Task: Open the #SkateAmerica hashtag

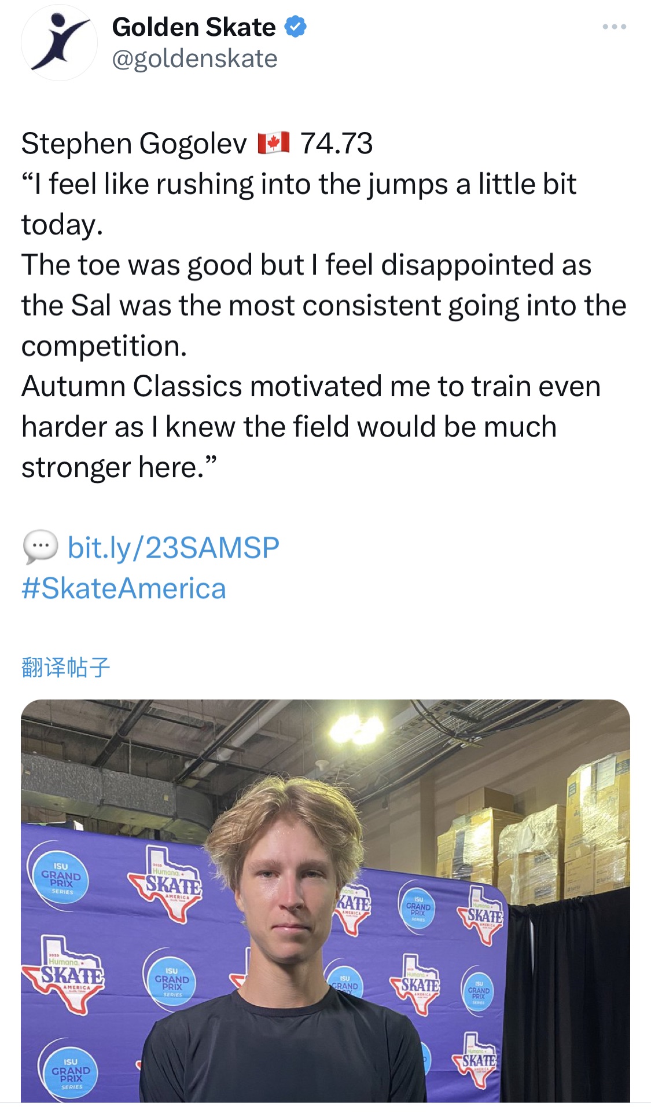Action: click(x=124, y=588)
